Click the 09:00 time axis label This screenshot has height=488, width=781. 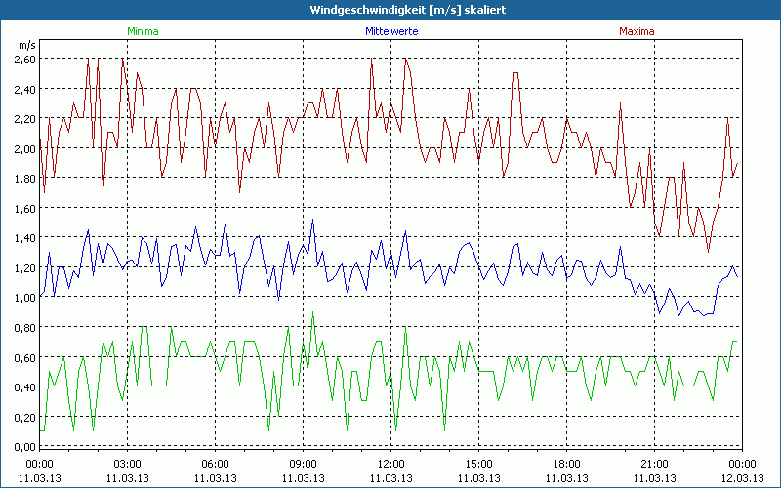coord(303,464)
